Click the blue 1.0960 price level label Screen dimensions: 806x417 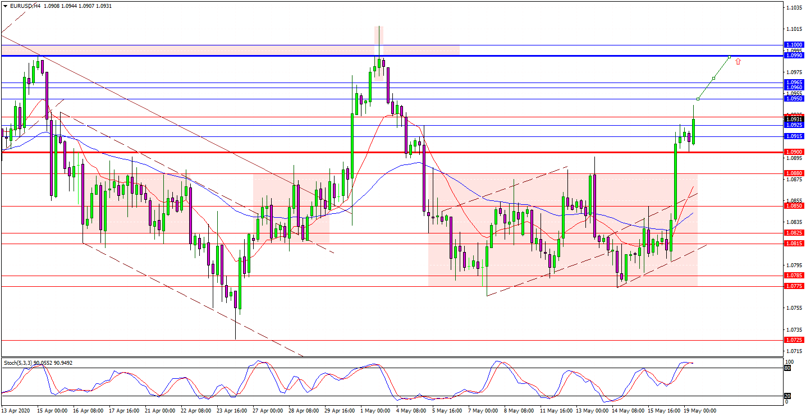coord(794,88)
